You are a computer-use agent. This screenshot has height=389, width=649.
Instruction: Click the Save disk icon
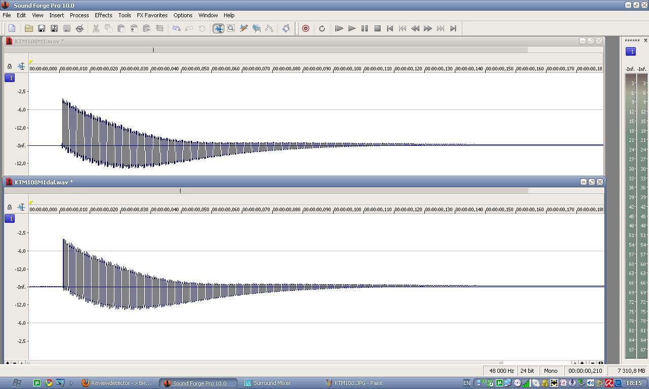point(42,28)
